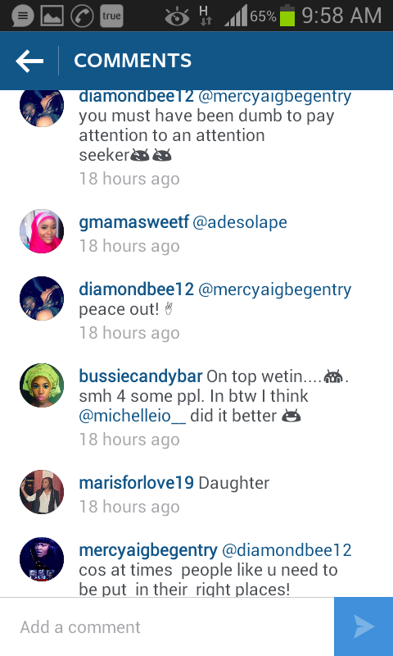Open gmamasweetf's profile picture
Screen dimensions: 393x656
(42, 231)
